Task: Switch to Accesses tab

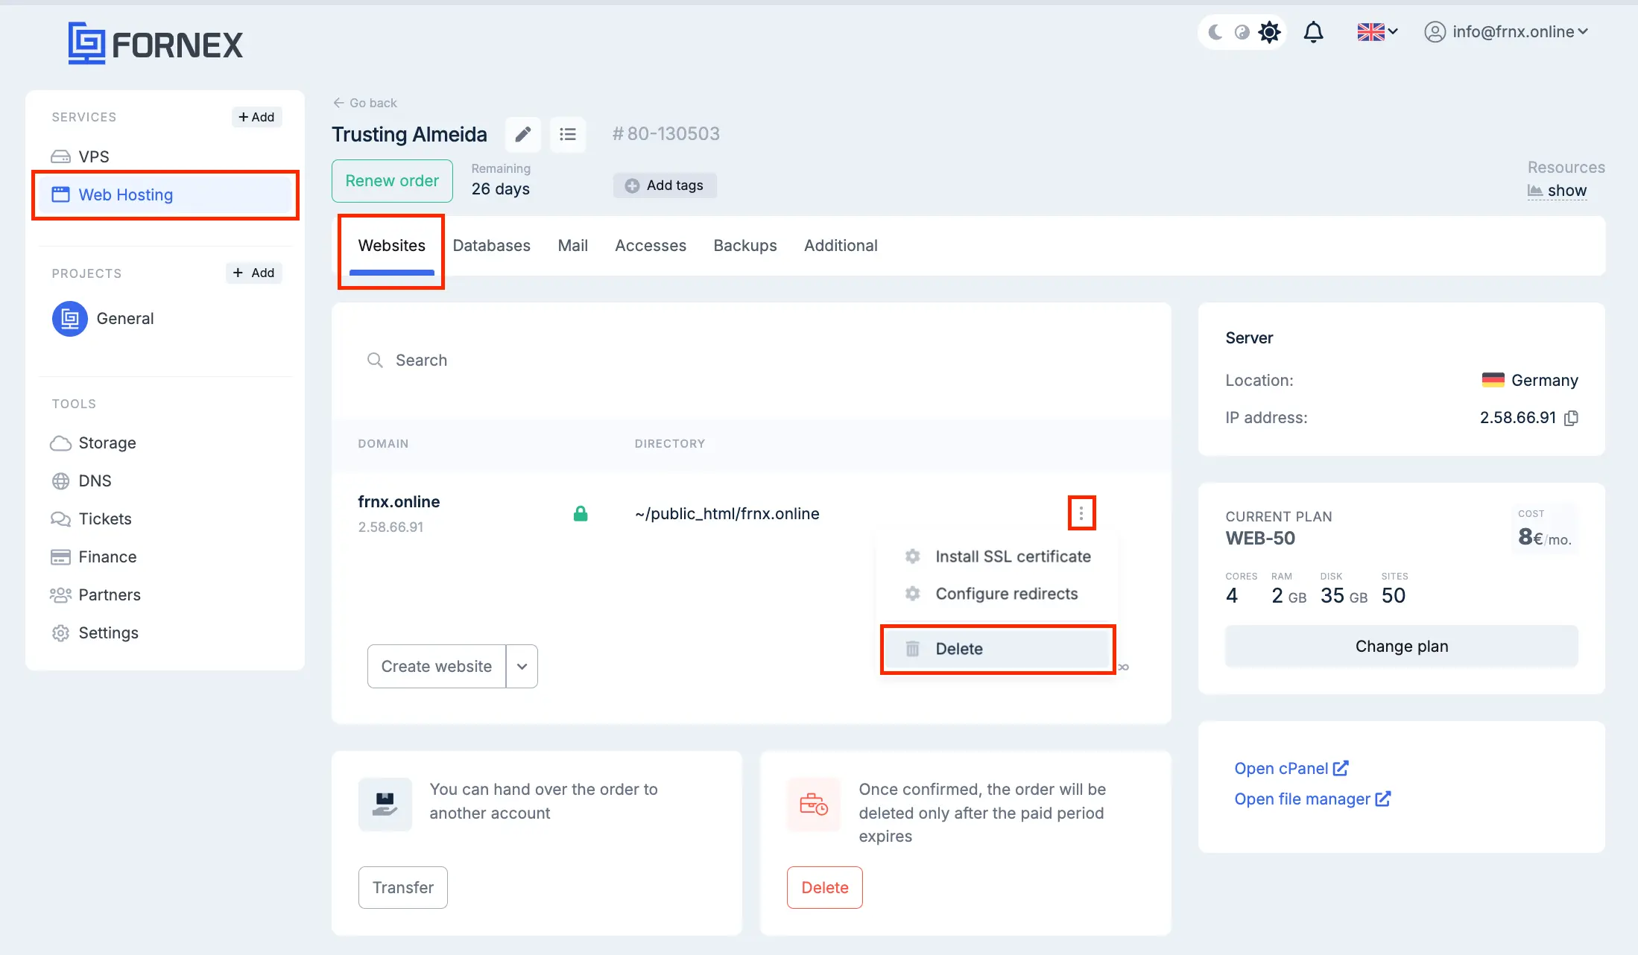Action: pos(651,246)
